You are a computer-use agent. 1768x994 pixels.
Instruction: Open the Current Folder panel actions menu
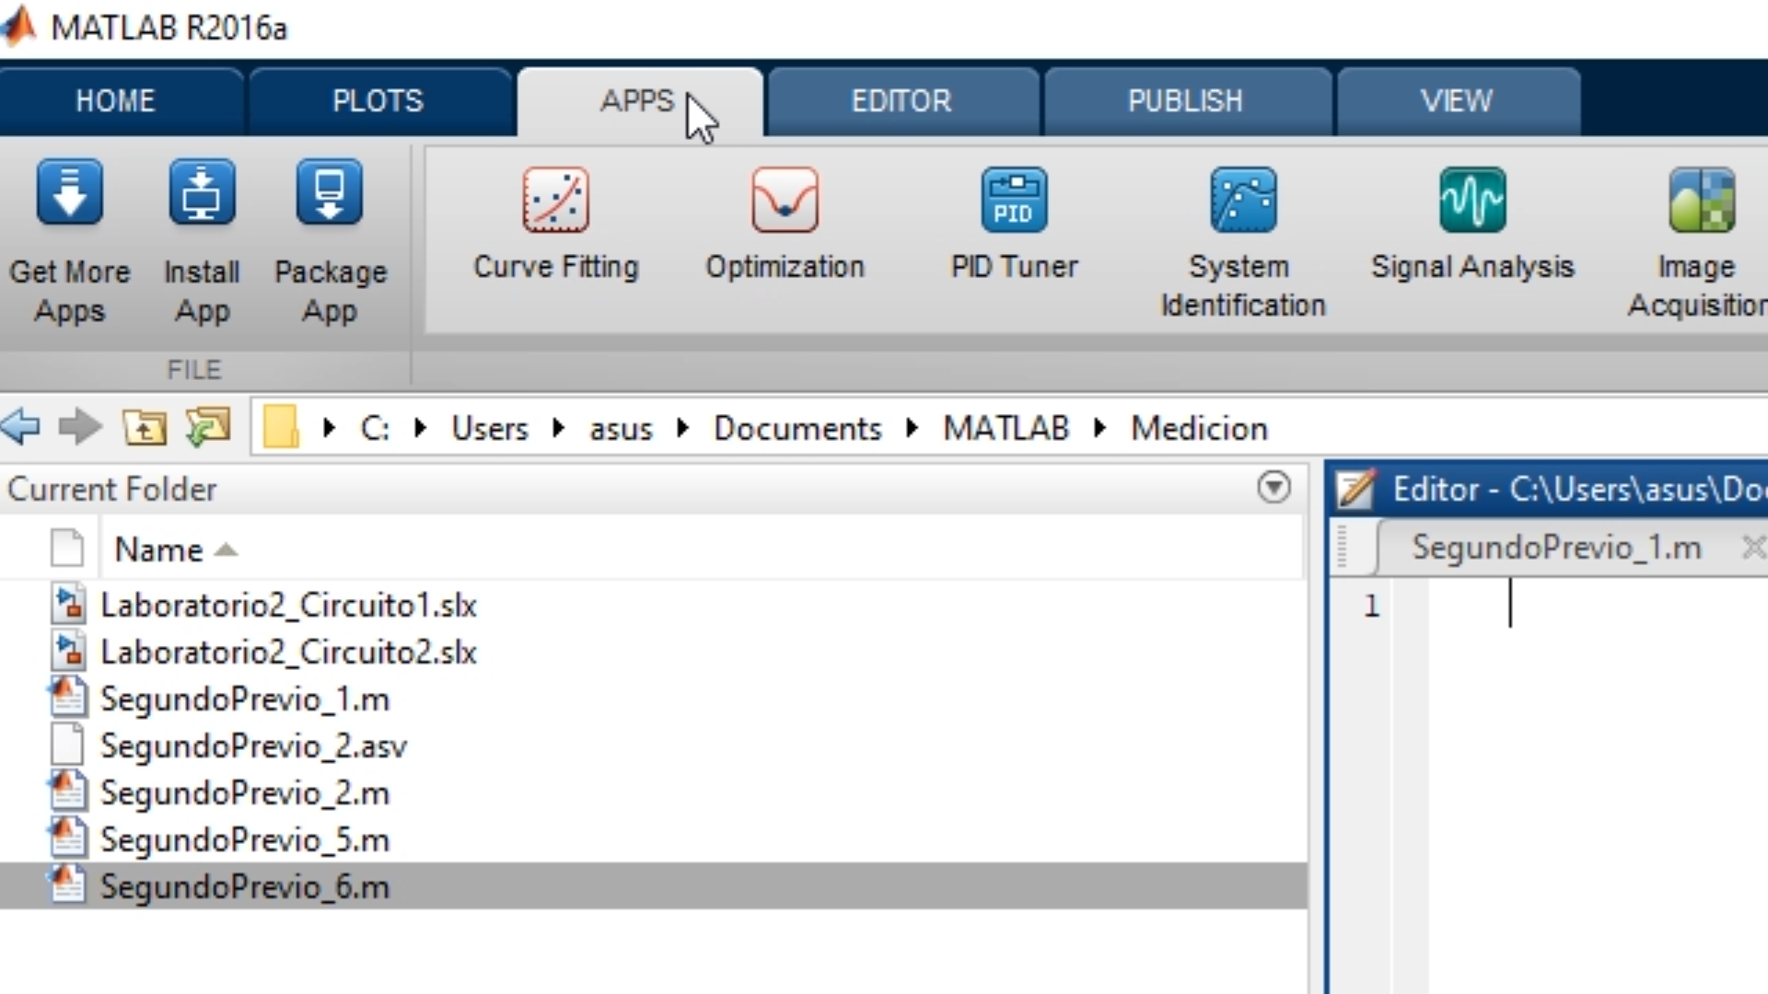click(x=1274, y=489)
